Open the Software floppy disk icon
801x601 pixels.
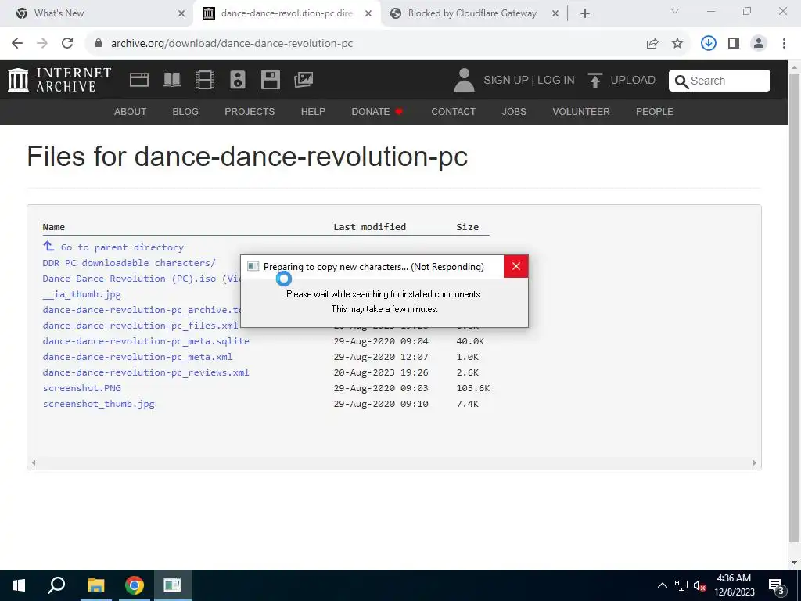tap(270, 80)
